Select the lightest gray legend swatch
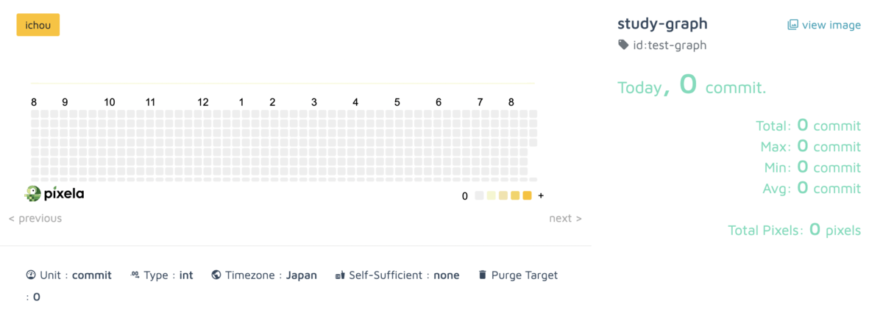Image resolution: width=883 pixels, height=315 pixels. pyautogui.click(x=480, y=195)
